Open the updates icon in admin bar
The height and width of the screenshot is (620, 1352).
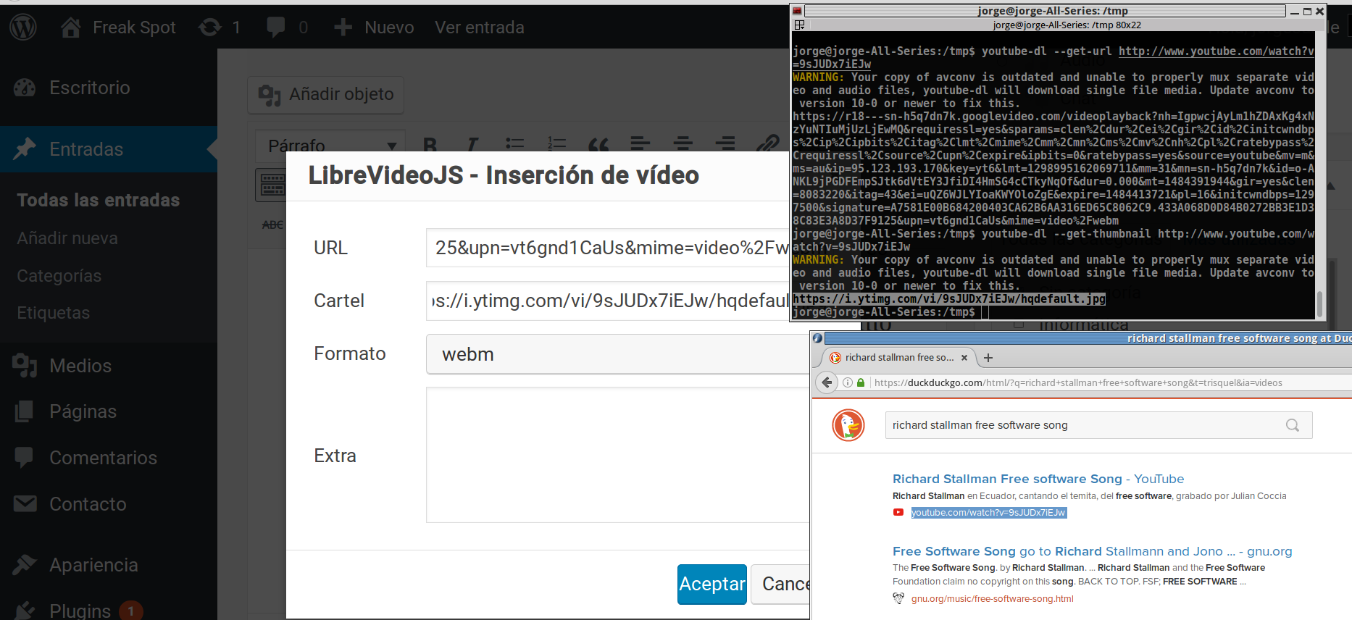click(x=210, y=28)
